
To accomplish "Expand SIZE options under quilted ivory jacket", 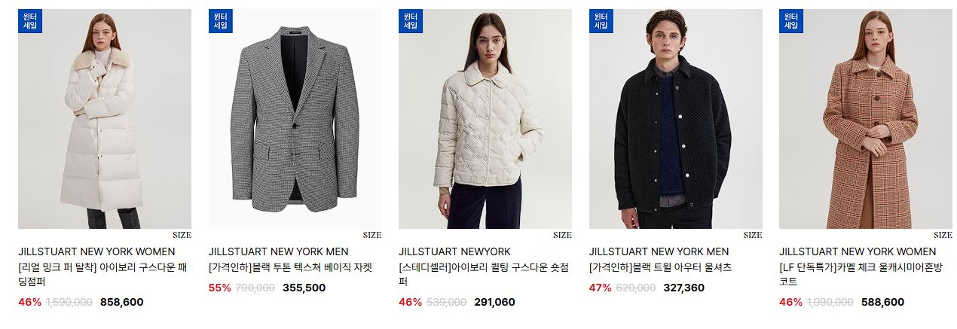I will [x=562, y=235].
